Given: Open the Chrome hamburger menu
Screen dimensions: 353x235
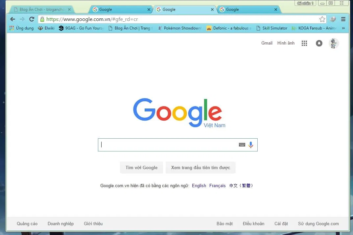Looking at the screenshot, I should [x=343, y=19].
